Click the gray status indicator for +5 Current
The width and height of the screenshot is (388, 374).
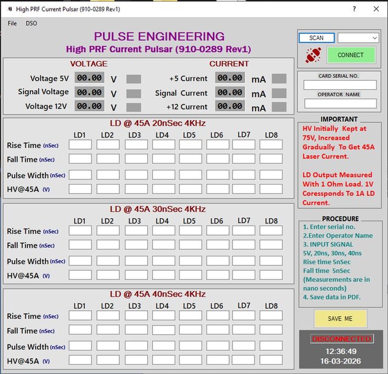point(279,78)
